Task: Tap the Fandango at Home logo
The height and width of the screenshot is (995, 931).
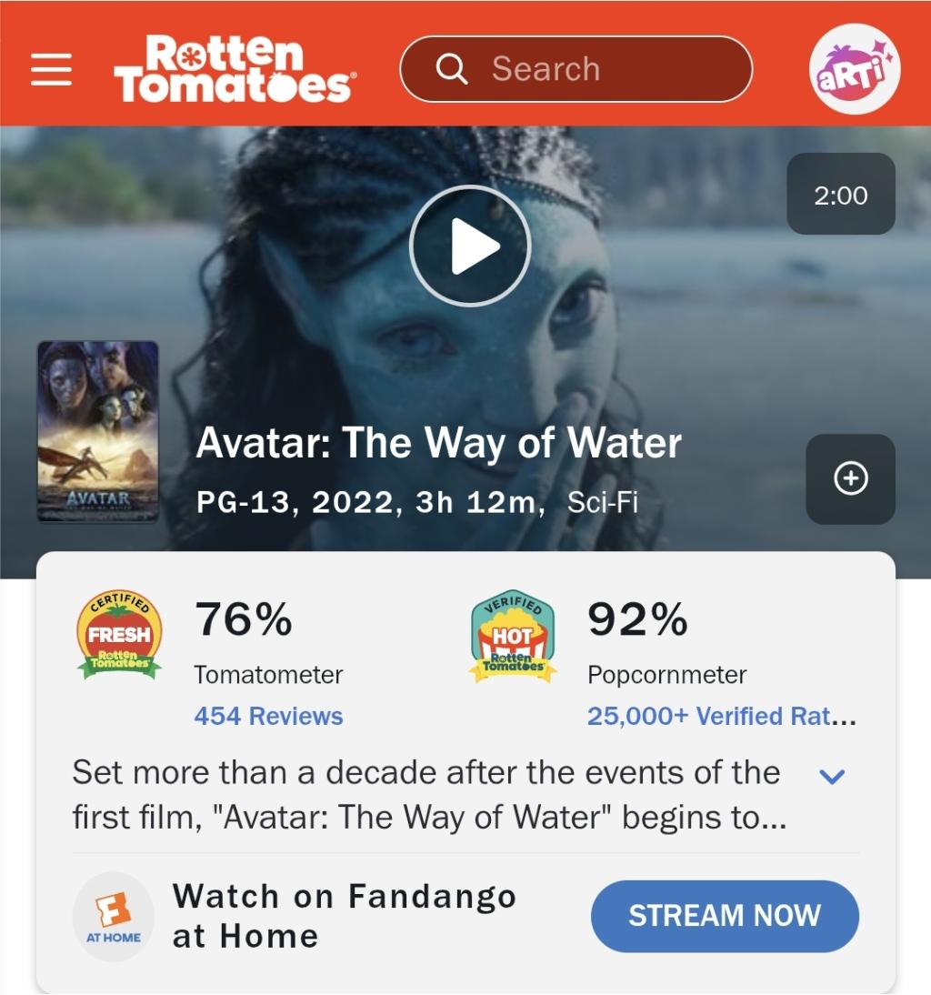Action: (x=114, y=917)
